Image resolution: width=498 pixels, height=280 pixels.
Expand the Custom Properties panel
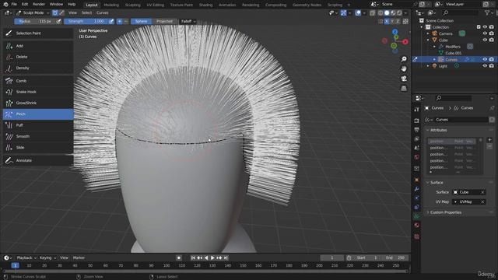pos(427,212)
